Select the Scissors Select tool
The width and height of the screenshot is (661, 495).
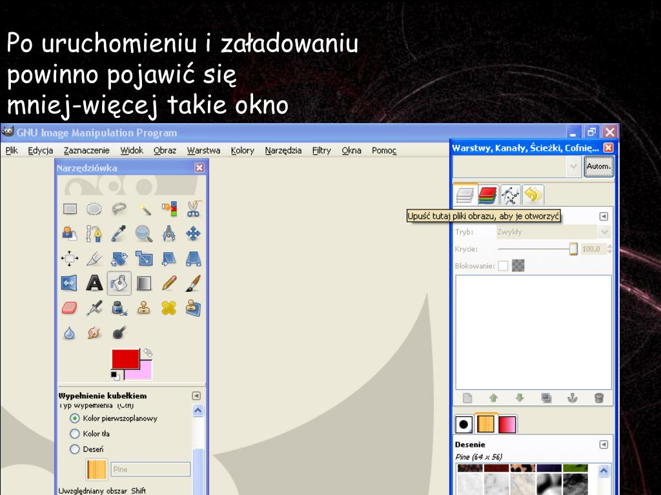pos(194,209)
